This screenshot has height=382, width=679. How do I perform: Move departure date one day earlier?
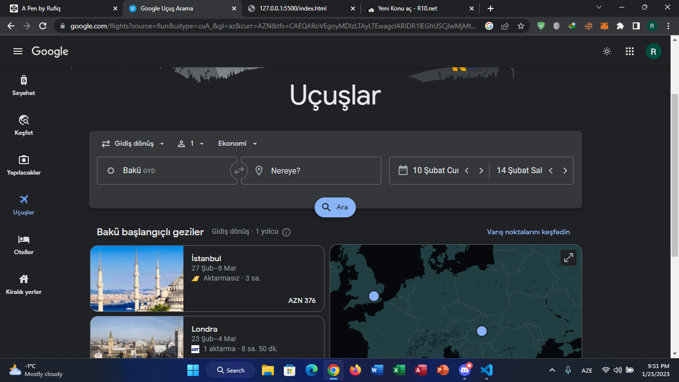click(x=467, y=171)
